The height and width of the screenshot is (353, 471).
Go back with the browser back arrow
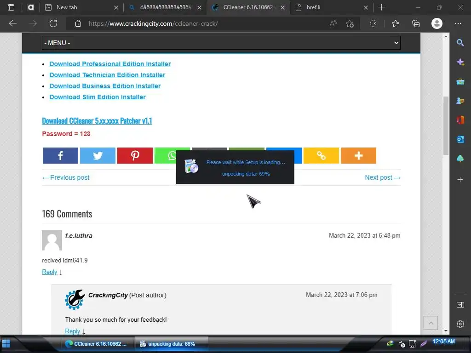12,23
